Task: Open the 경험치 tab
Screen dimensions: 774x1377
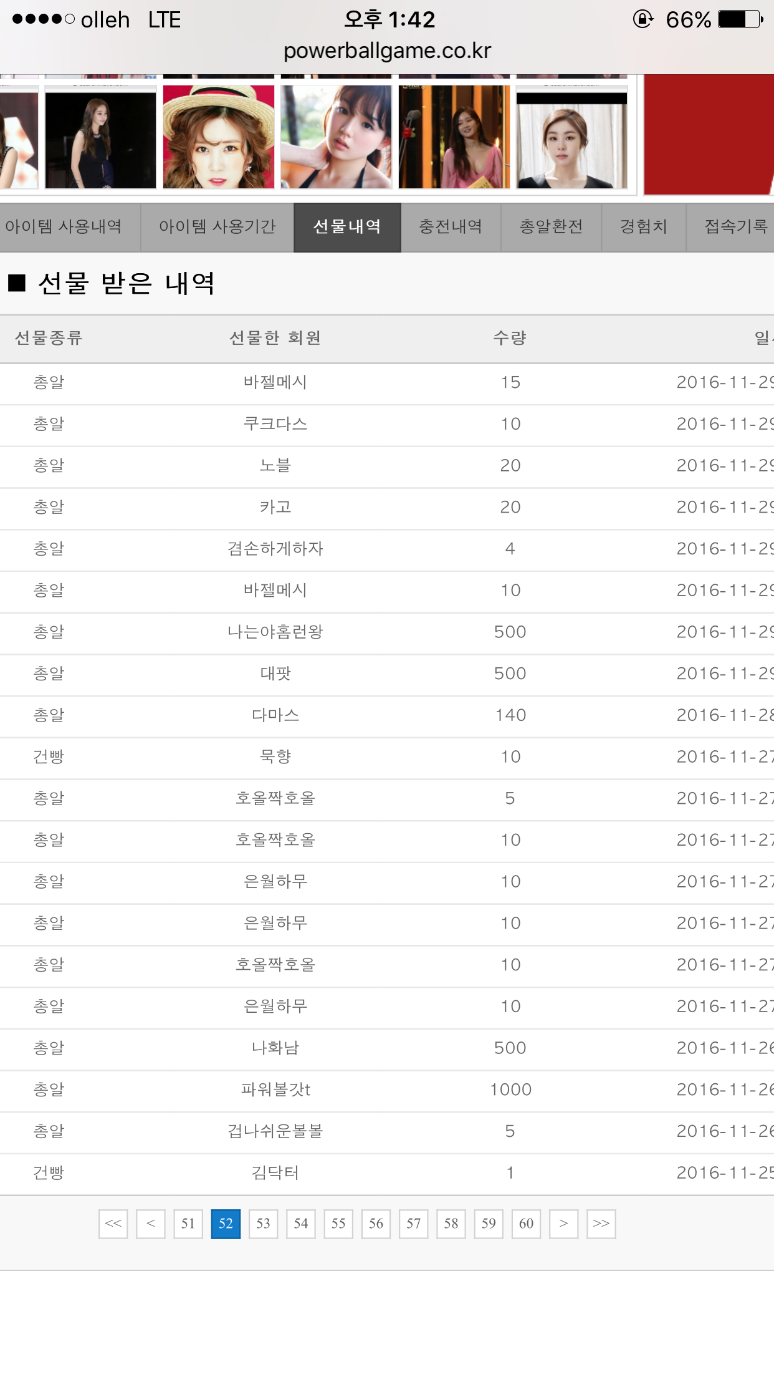Action: coord(644,227)
